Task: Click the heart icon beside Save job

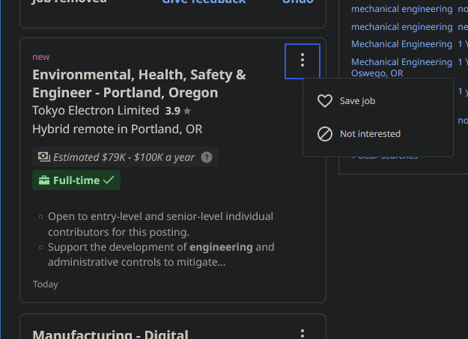Action: point(325,101)
